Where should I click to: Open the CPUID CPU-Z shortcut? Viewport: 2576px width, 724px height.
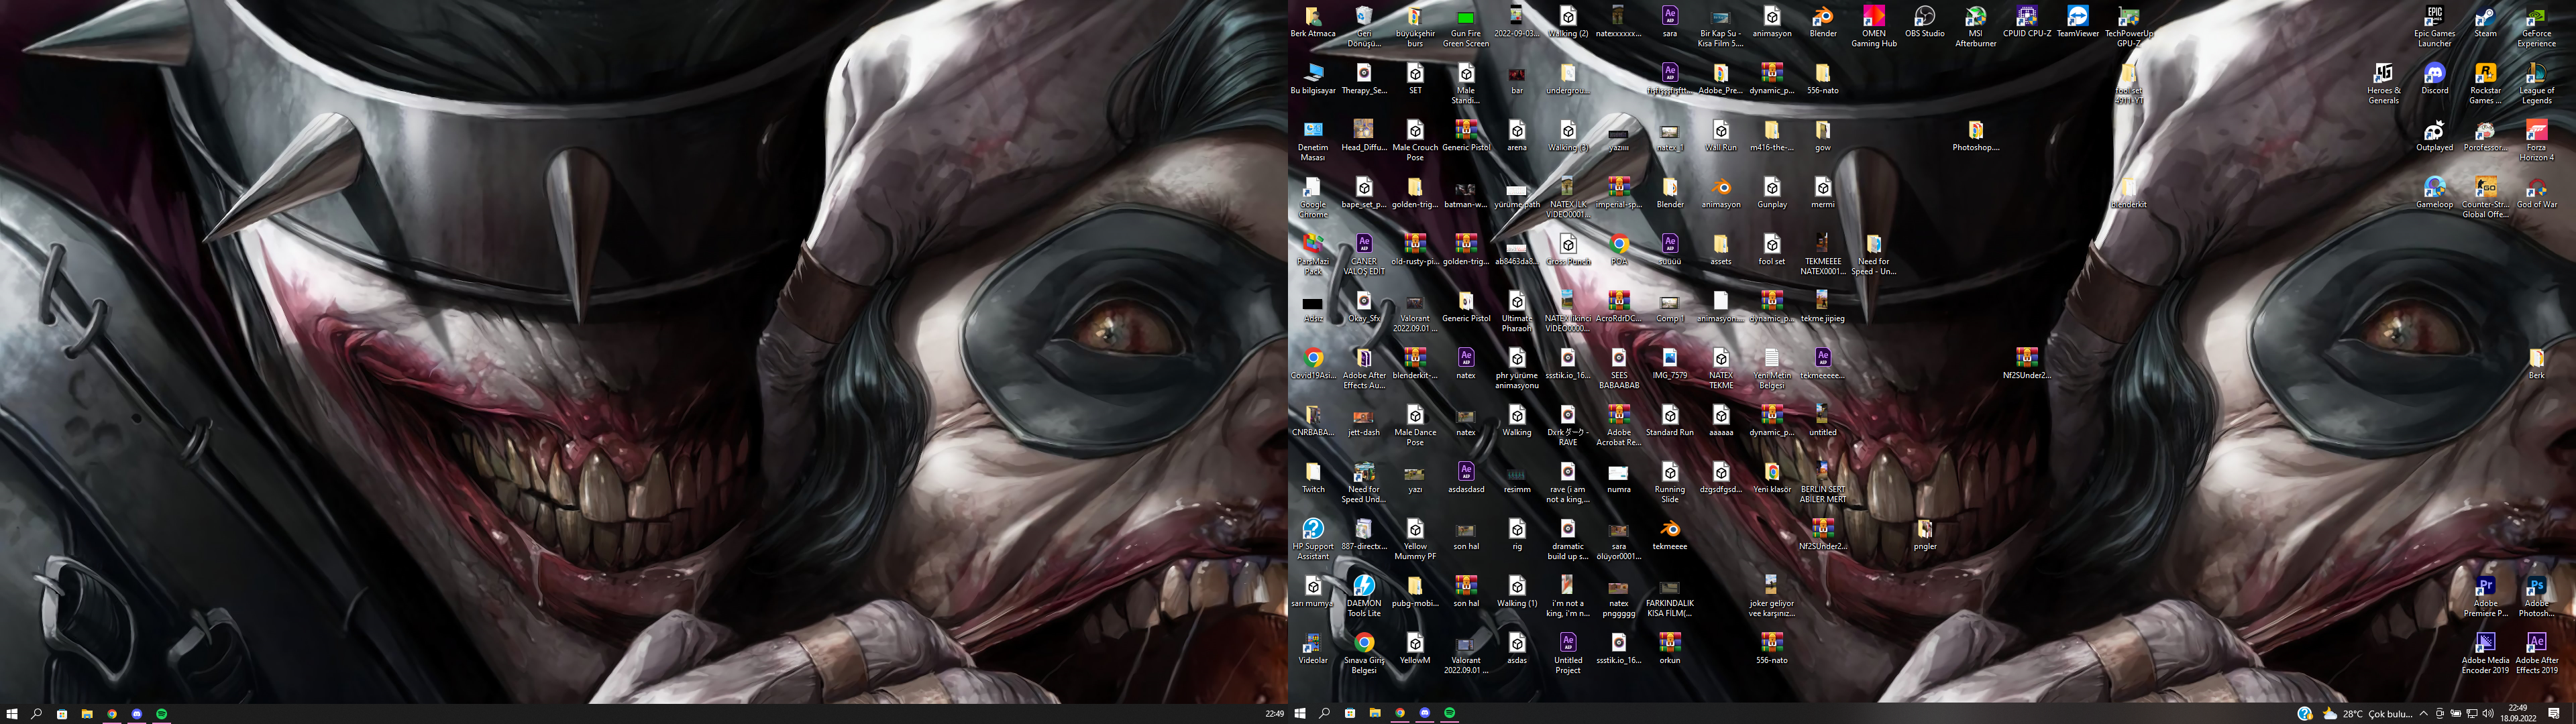pyautogui.click(x=2026, y=22)
